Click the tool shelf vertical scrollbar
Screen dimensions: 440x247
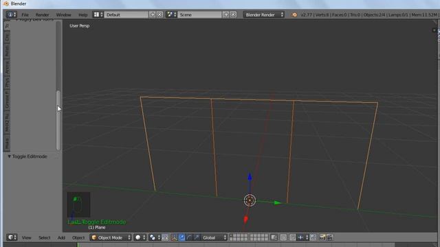58,120
